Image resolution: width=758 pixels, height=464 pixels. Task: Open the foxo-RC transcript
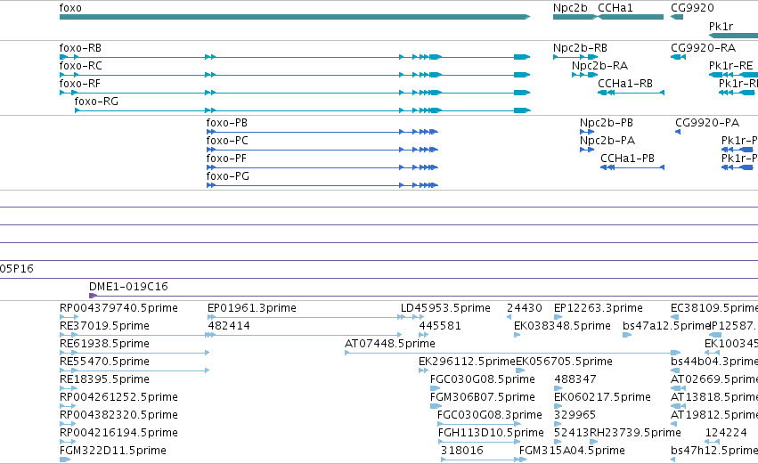tap(80, 66)
